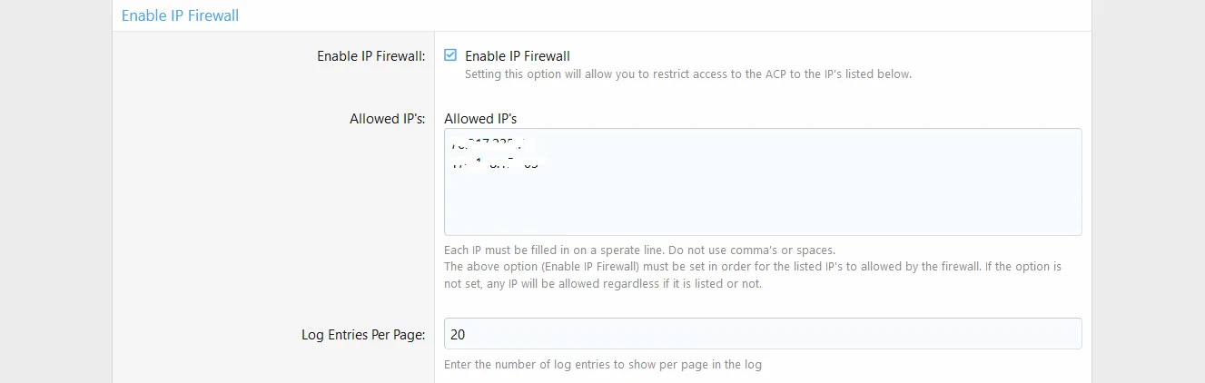1205x383 pixels.
Task: Click the value 20 in the log field
Action: coord(458,334)
